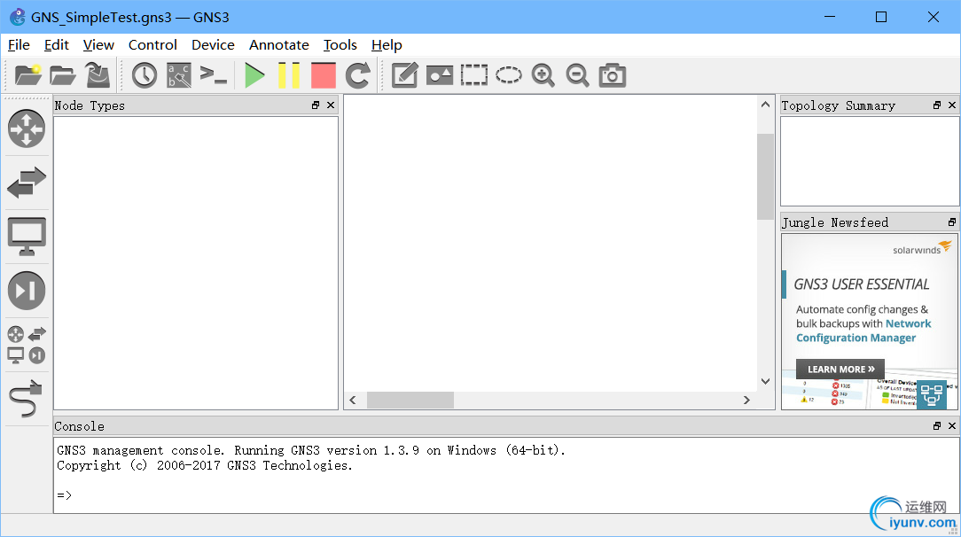
Task: Open the Control menu
Action: (x=152, y=44)
